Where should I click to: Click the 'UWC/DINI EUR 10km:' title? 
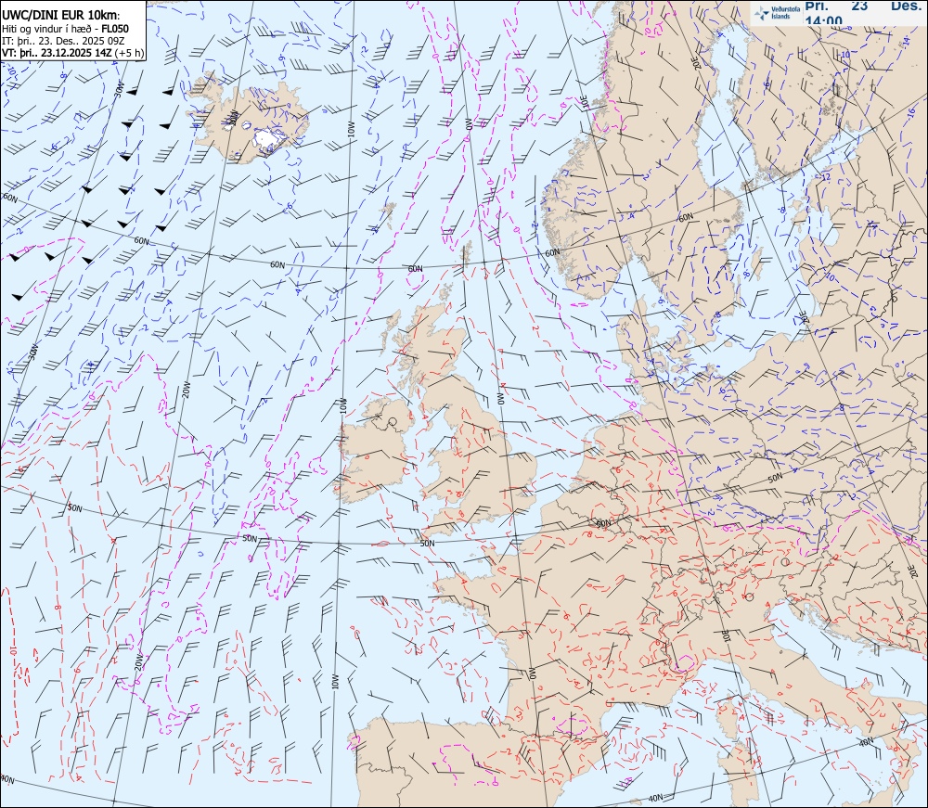[61, 16]
